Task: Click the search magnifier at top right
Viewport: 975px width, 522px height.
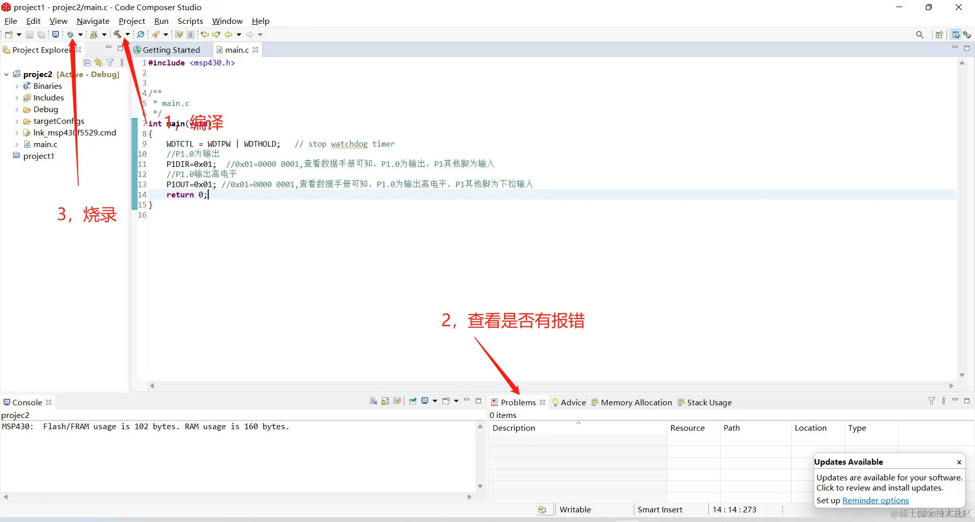Action: click(x=920, y=34)
